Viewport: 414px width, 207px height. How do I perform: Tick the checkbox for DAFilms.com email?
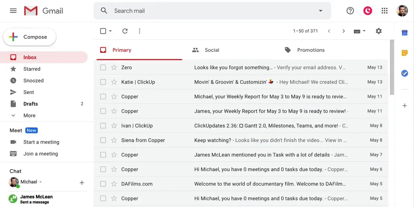103,184
